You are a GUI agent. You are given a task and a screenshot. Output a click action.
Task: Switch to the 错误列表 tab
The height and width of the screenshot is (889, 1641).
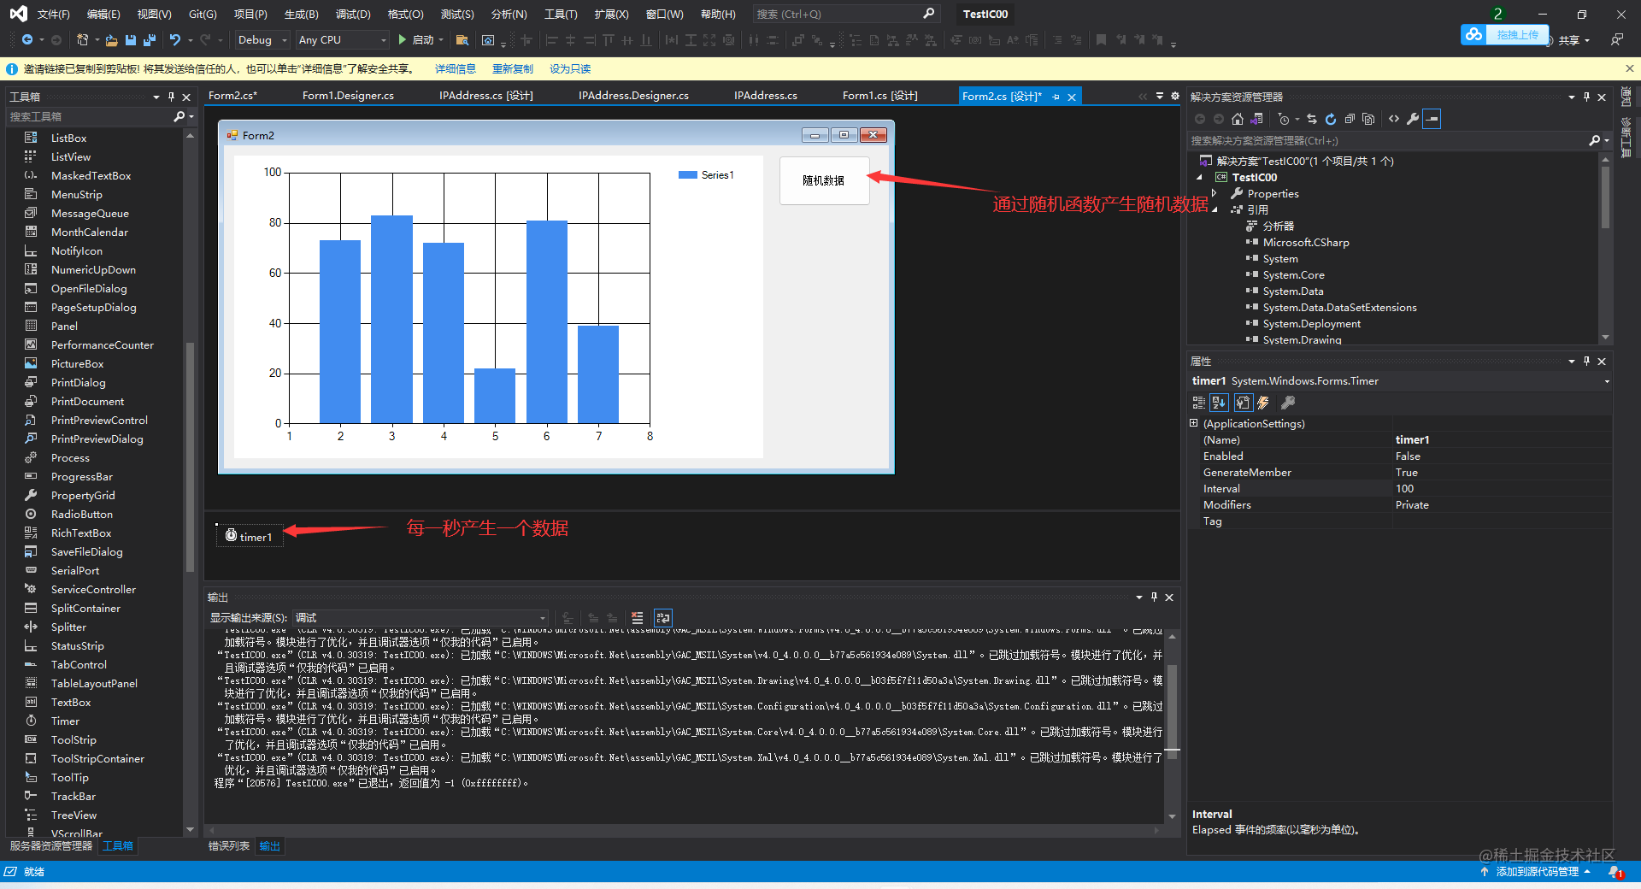coord(229,846)
